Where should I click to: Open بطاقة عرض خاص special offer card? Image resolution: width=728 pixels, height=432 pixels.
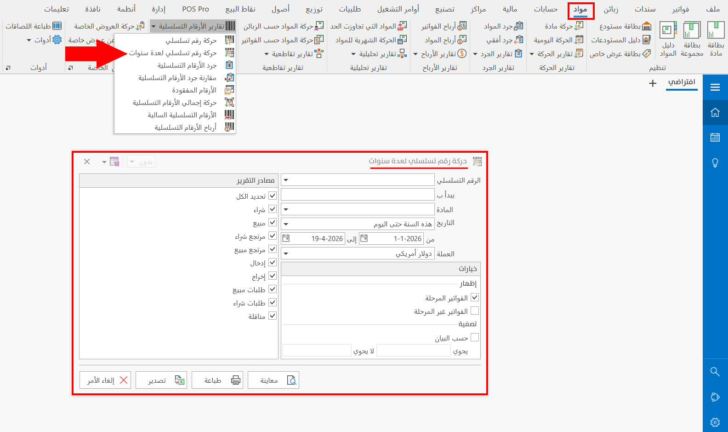620,54
